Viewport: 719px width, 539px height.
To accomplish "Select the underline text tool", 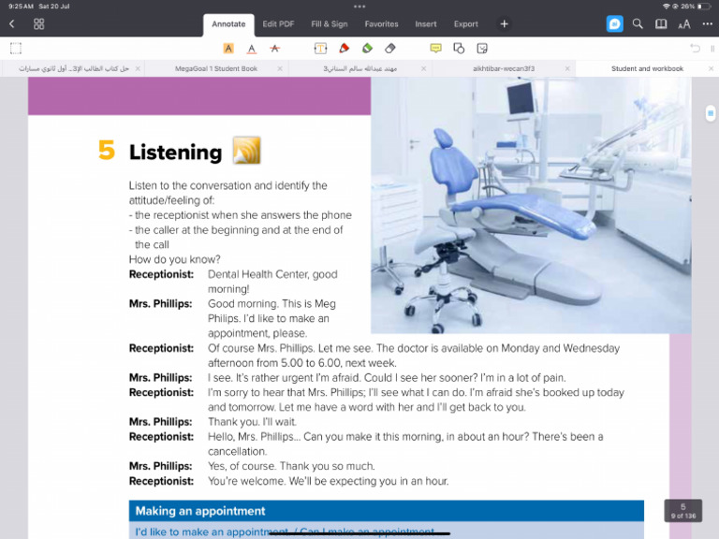I will (x=251, y=48).
